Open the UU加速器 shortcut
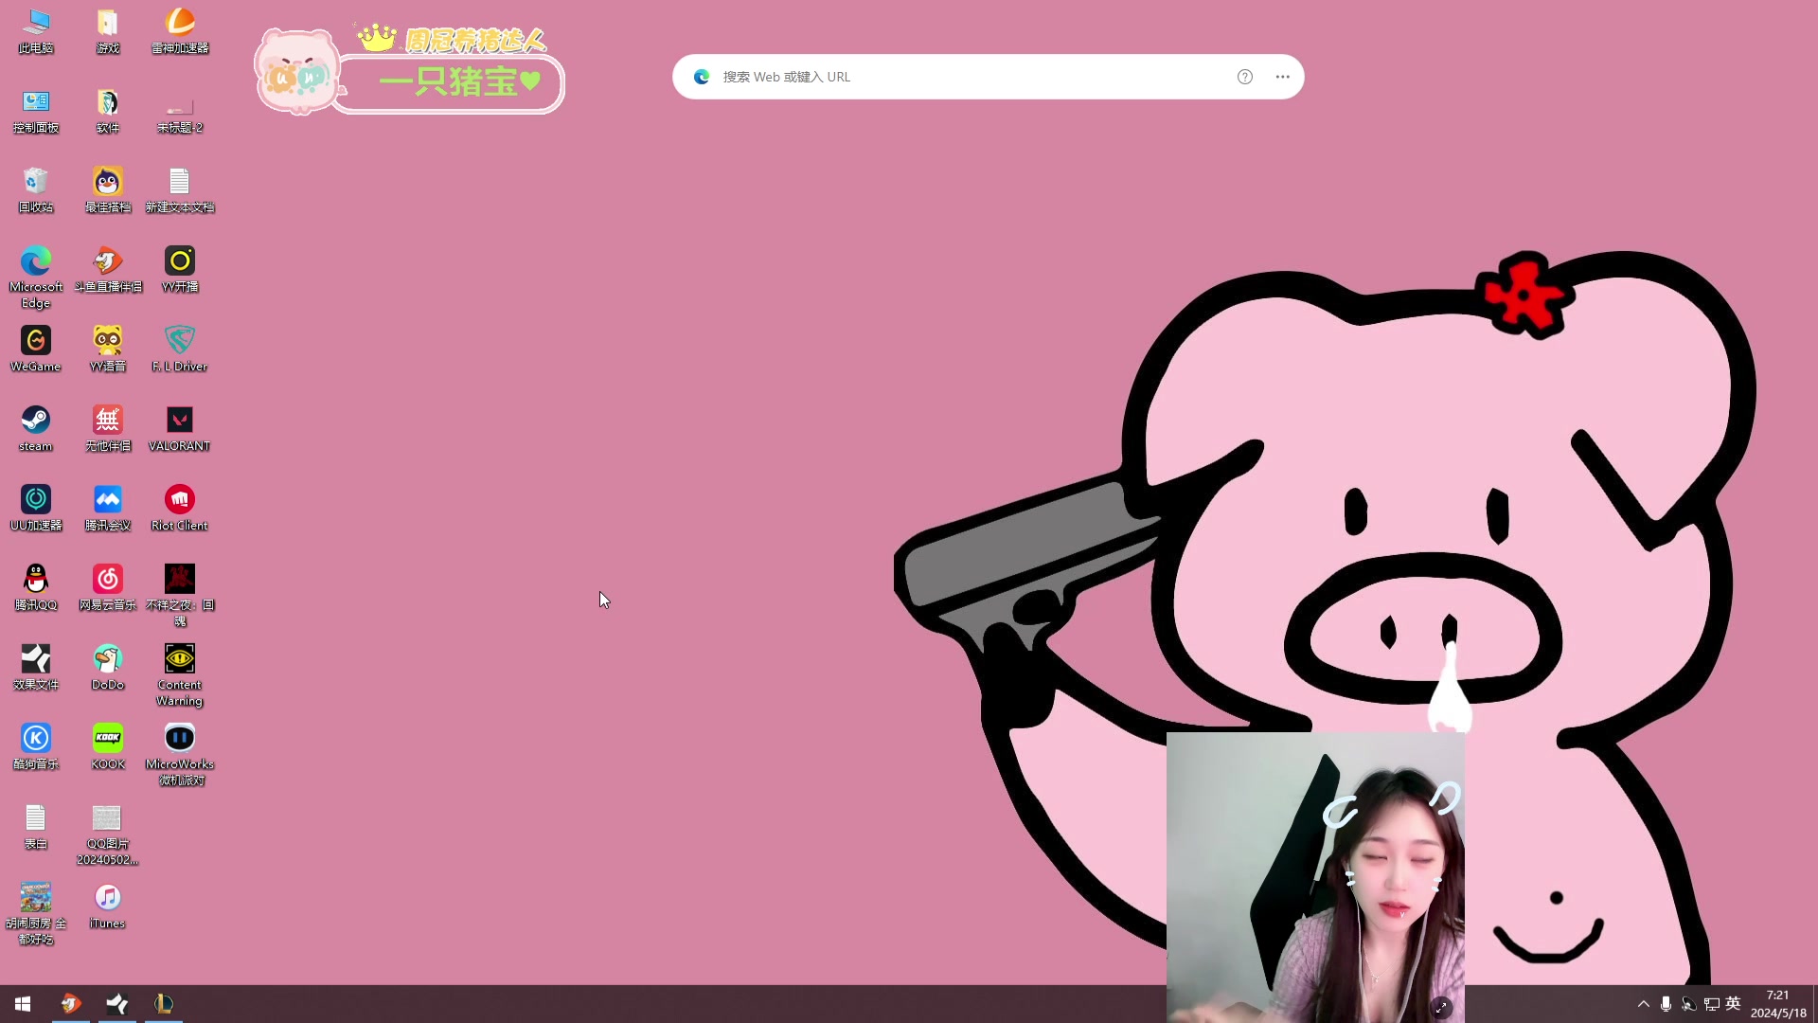Screen dimensions: 1818x1023 [36, 500]
